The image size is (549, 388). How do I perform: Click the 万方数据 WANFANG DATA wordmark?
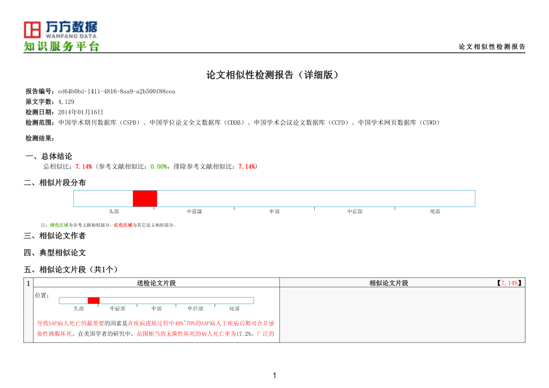click(x=71, y=30)
